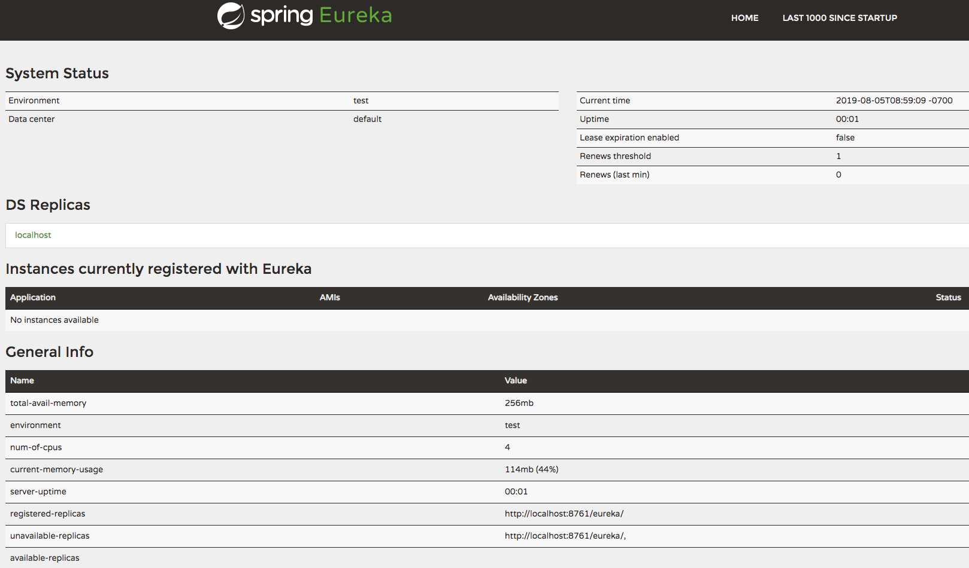Click the Availability Zones column header
The height and width of the screenshot is (568, 969).
522,297
